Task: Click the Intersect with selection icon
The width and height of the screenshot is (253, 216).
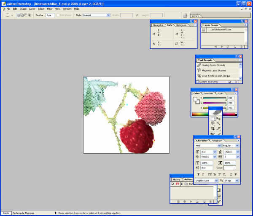Action: (x=30, y=15)
